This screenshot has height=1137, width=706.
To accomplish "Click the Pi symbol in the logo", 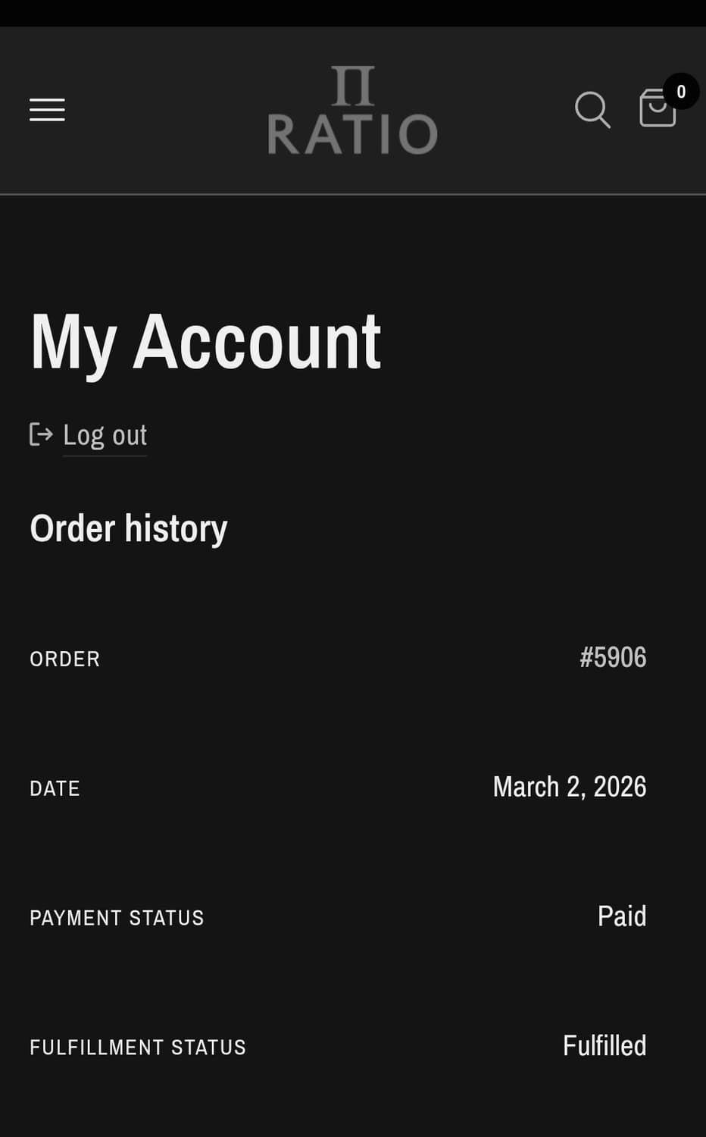I will tap(353, 86).
